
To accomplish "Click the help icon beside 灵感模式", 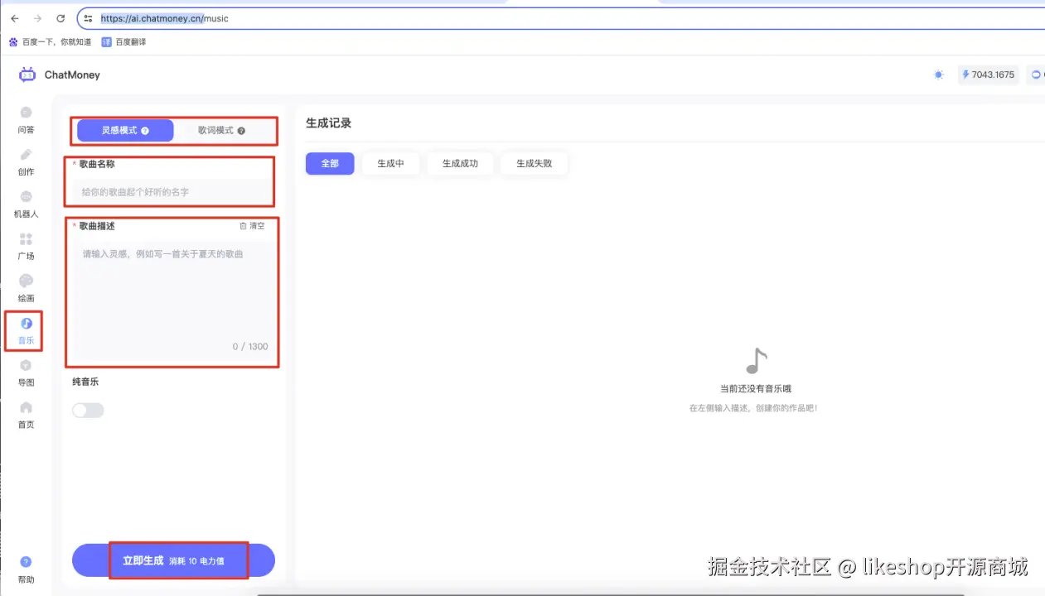I will point(145,131).
